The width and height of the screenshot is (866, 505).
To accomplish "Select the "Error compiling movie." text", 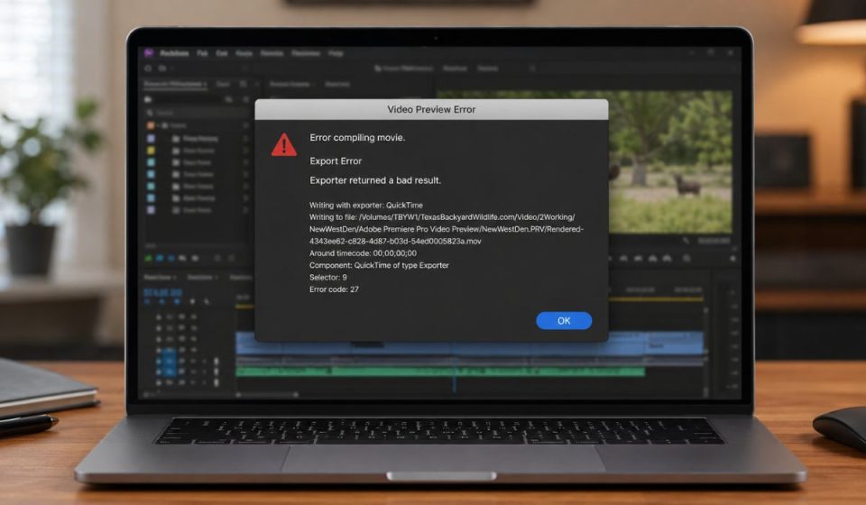I will pyautogui.click(x=357, y=137).
